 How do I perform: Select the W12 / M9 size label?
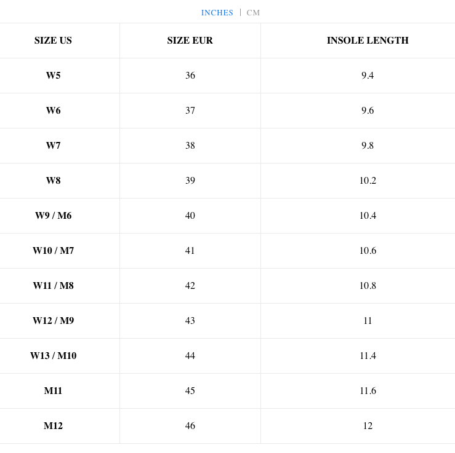[x=53, y=321]
